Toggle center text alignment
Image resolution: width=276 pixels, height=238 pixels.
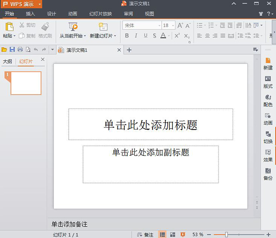[207, 36]
